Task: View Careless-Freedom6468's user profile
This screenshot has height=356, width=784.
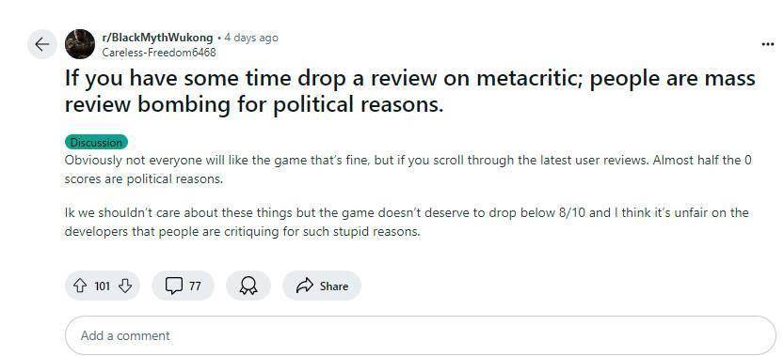Action: (x=159, y=52)
